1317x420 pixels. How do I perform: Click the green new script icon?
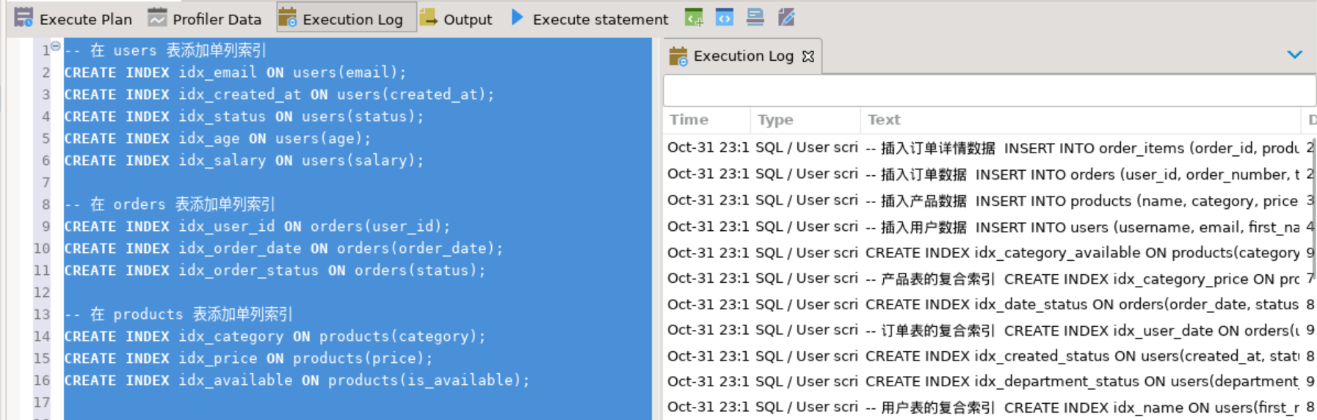tap(694, 17)
